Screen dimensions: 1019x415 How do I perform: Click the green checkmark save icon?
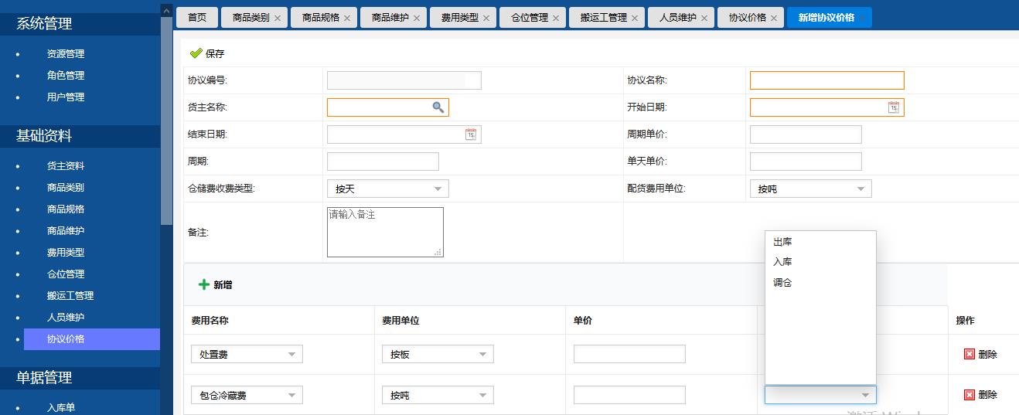point(196,53)
